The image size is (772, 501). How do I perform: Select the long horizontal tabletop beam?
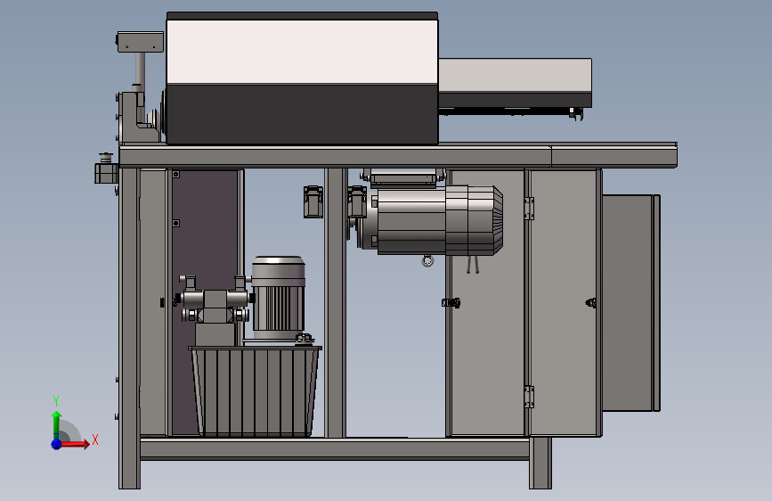pos(398,156)
